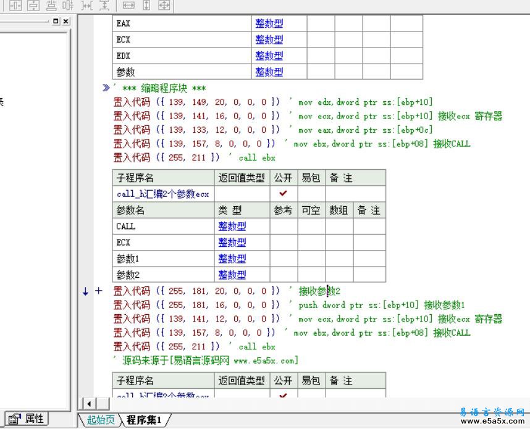The width and height of the screenshot is (530, 429).
Task: Toggle the 可空 cell in 参数1 row
Action: coord(311,259)
